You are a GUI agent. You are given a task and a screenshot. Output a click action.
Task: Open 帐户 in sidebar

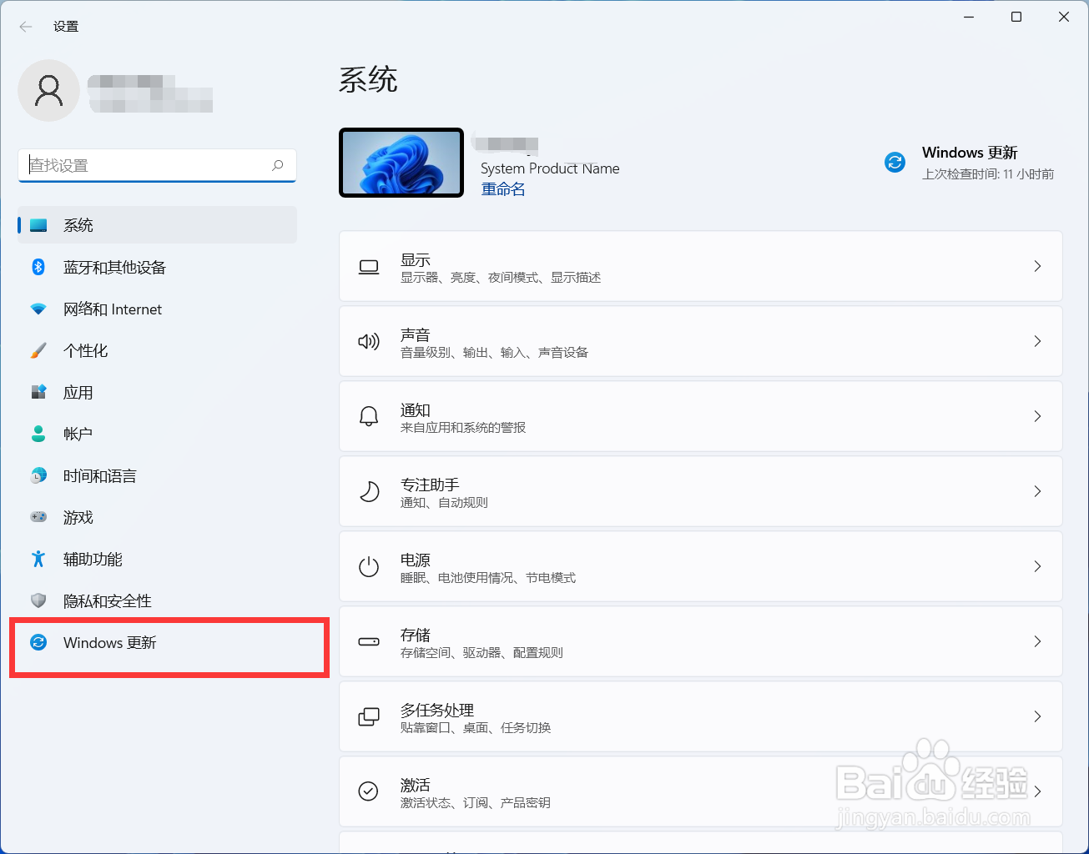point(157,434)
